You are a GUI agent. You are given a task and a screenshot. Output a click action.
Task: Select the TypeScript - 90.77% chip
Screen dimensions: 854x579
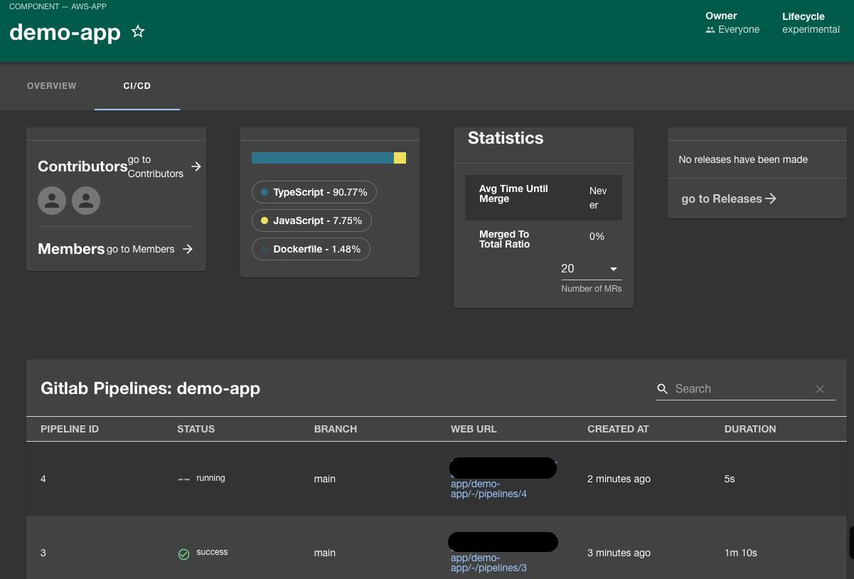[314, 192]
